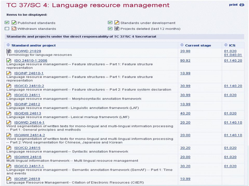The height and width of the screenshot is (186, 249).
Task: Click stage code 40.20 link
Action: tap(185, 113)
